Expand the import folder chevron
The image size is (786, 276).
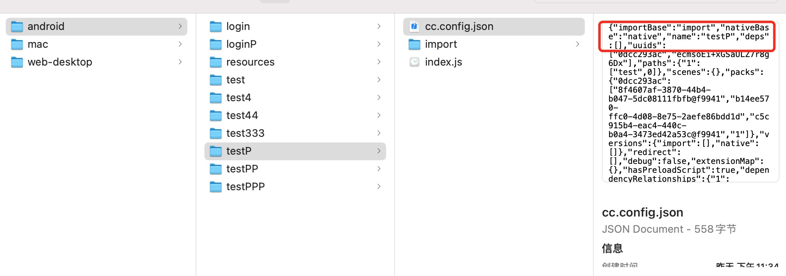click(578, 44)
